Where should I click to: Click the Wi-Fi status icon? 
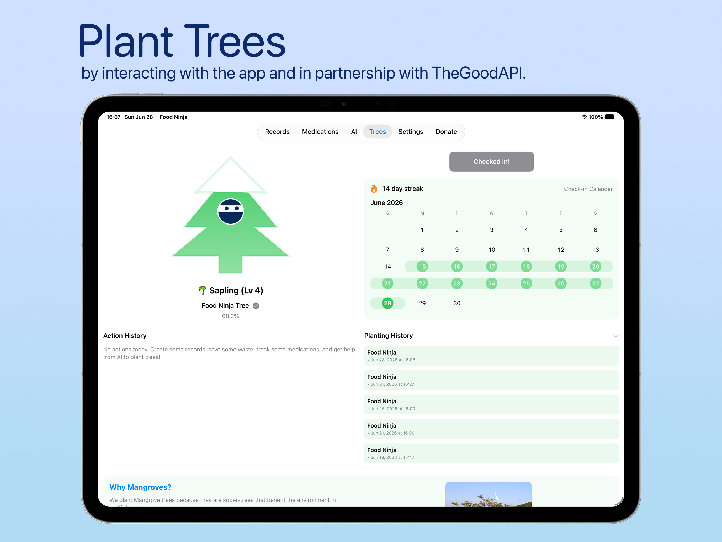click(584, 117)
